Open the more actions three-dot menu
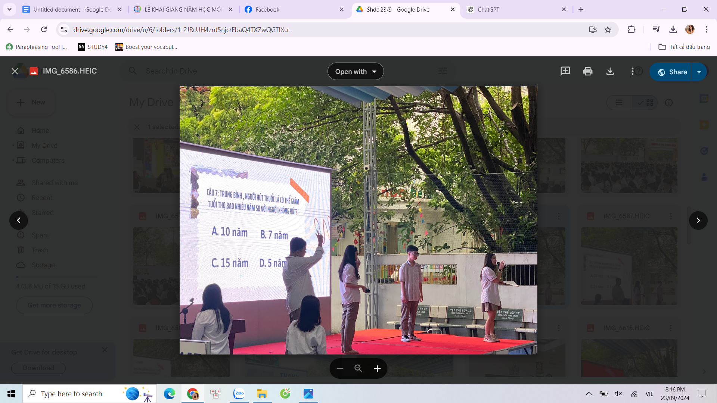The image size is (717, 403). click(632, 71)
